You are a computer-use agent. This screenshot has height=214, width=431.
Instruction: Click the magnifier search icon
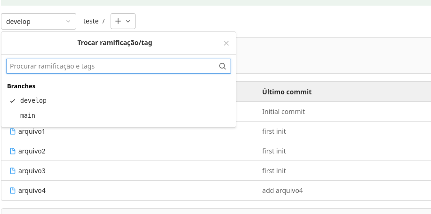pyautogui.click(x=223, y=66)
